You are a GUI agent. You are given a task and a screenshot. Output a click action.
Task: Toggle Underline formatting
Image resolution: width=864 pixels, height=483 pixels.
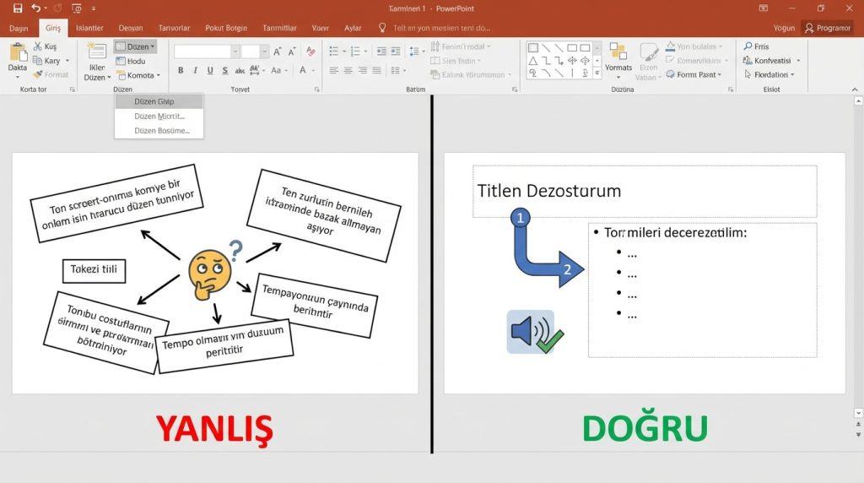click(x=210, y=70)
